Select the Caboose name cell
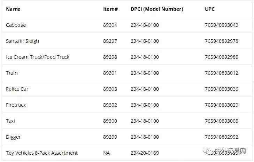The width and height of the screenshot is (254, 162). pos(16,25)
